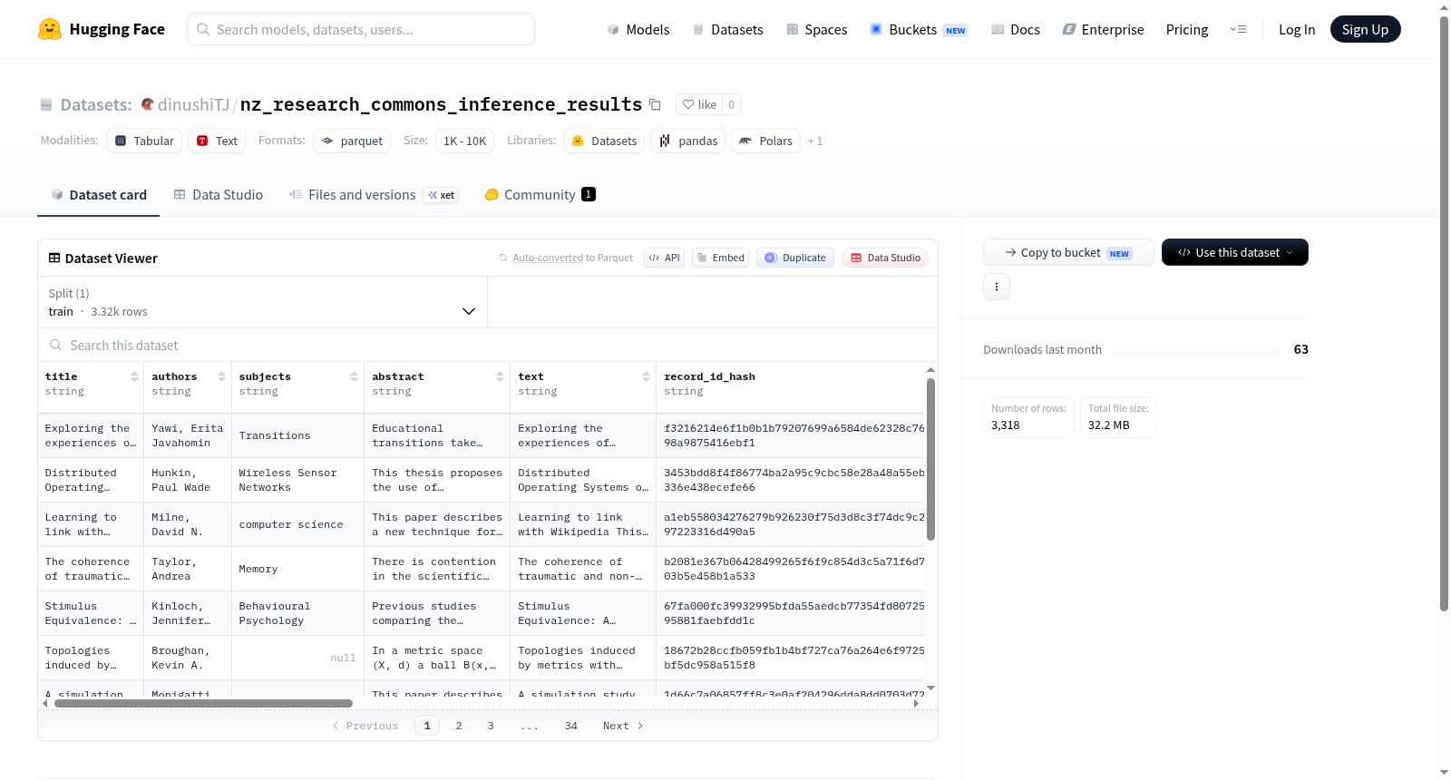1451x781 pixels.
Task: Select the 1K - 10K size tag
Action: coord(464,141)
